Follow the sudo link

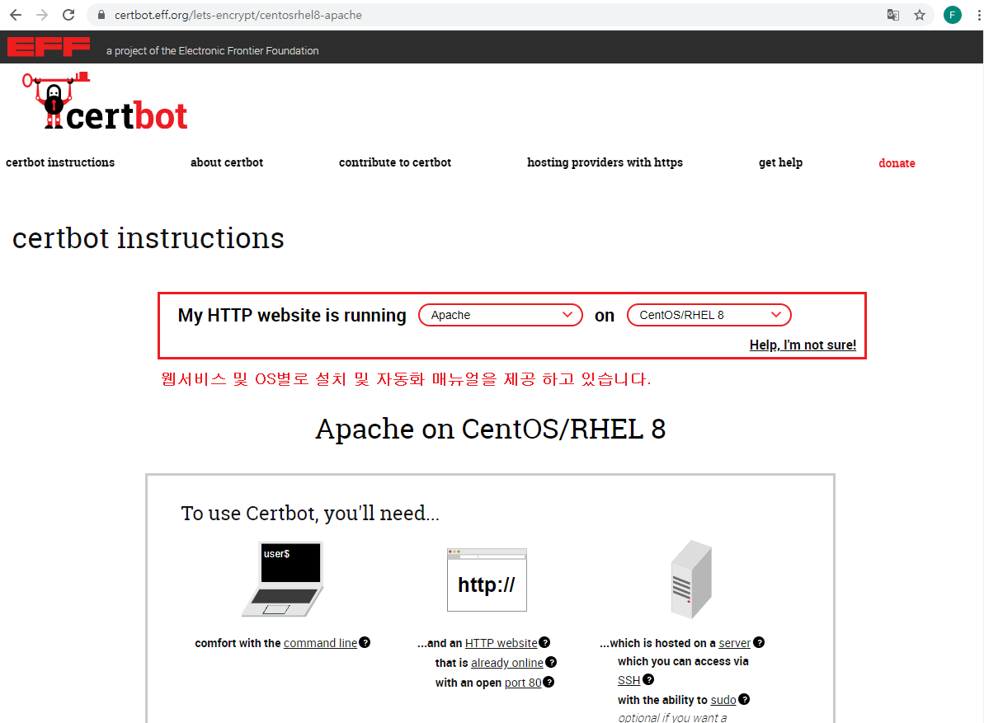tap(723, 700)
